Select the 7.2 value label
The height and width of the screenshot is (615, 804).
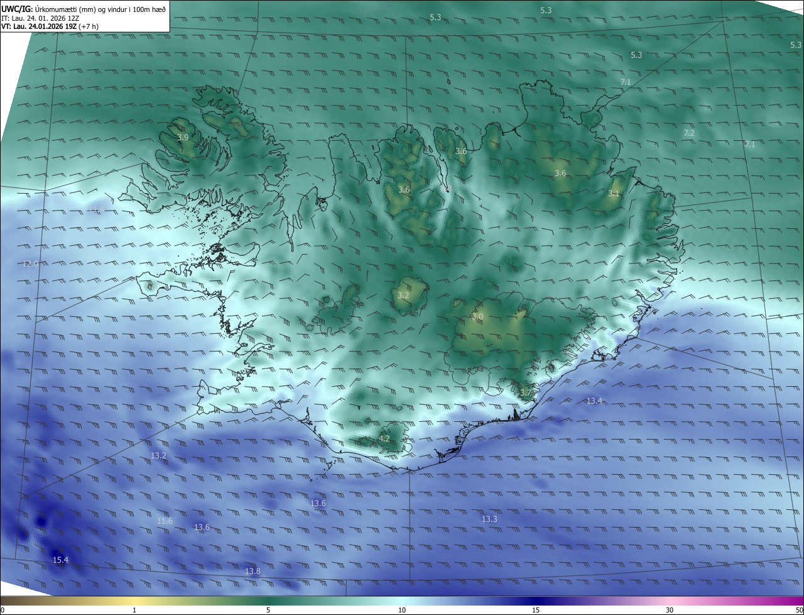(x=689, y=133)
